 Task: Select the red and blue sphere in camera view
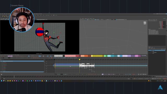[x=40, y=32]
